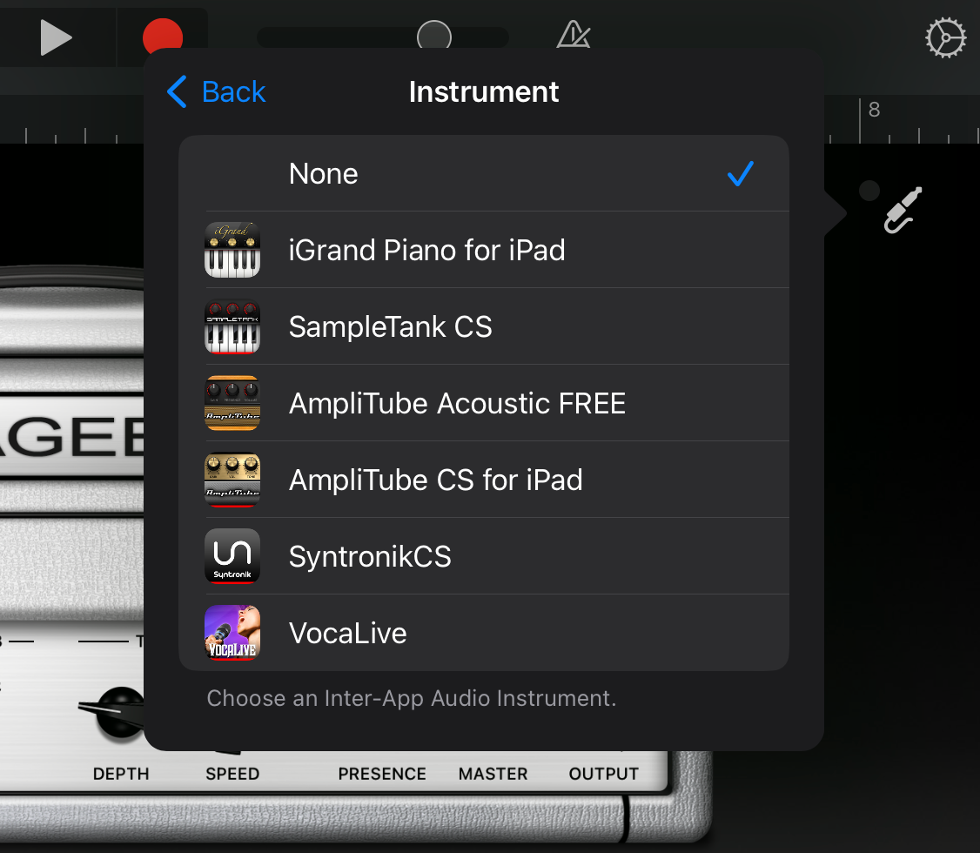Tap the iGrand Piano app icon
This screenshot has height=853, width=980.
coord(232,250)
